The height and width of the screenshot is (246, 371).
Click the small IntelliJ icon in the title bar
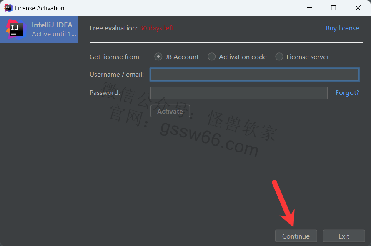[x=8, y=8]
